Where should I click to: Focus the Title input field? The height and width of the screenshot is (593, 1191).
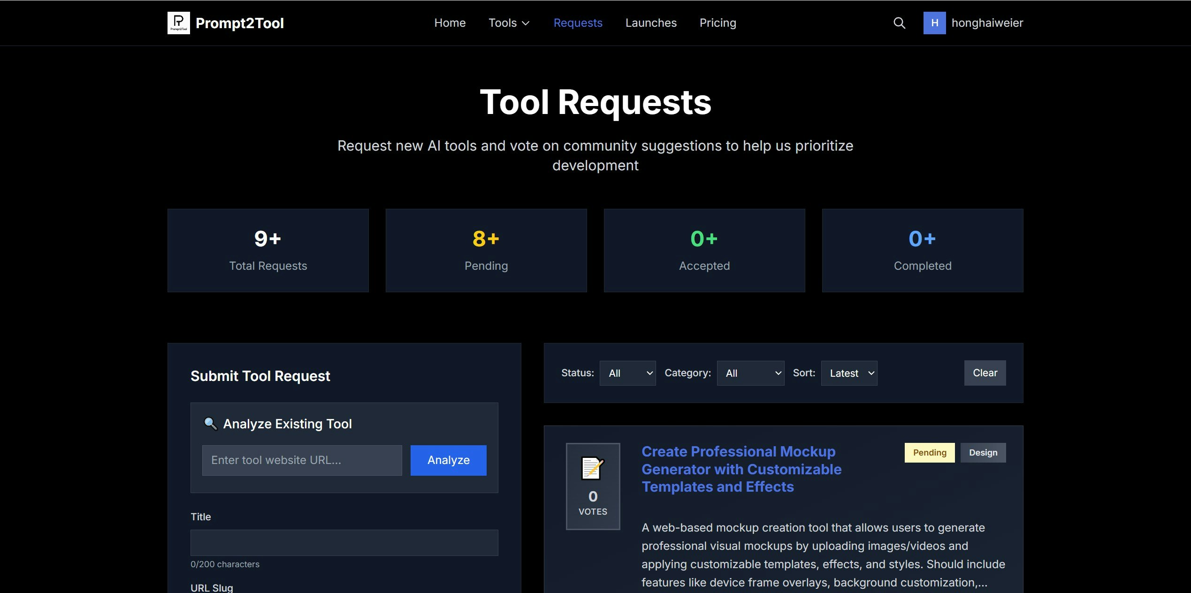tap(344, 543)
